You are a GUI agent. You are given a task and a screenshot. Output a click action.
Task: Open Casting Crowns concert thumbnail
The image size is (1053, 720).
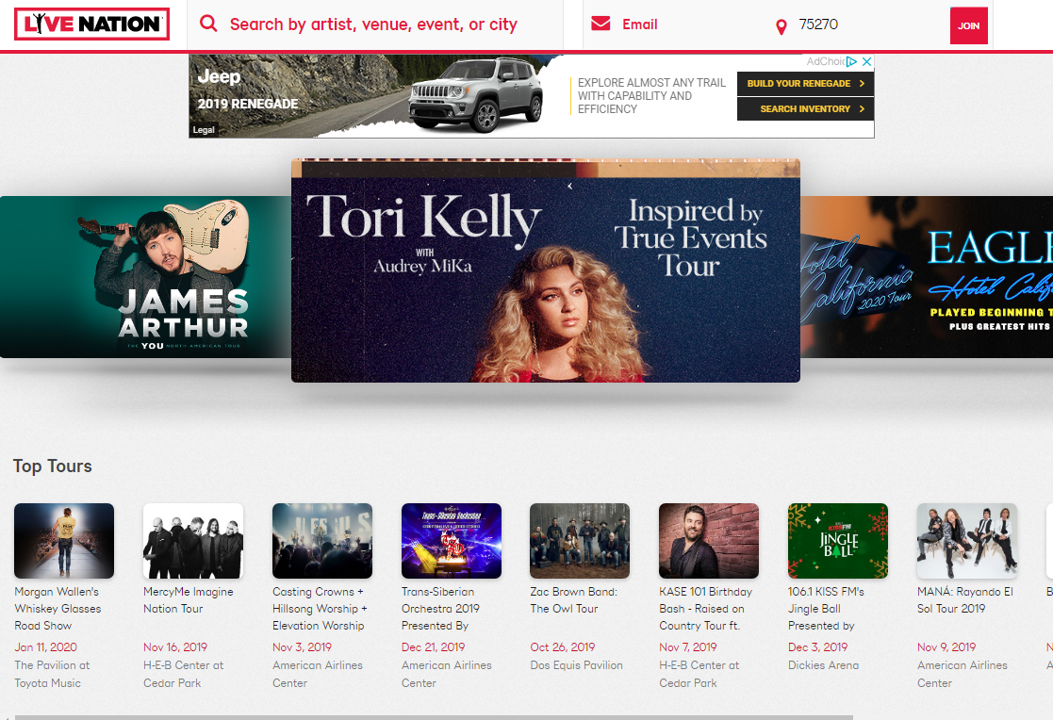[x=321, y=541]
